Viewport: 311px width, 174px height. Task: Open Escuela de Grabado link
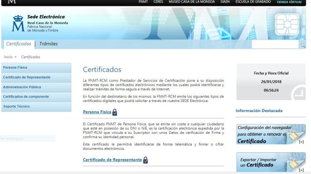point(253,2)
